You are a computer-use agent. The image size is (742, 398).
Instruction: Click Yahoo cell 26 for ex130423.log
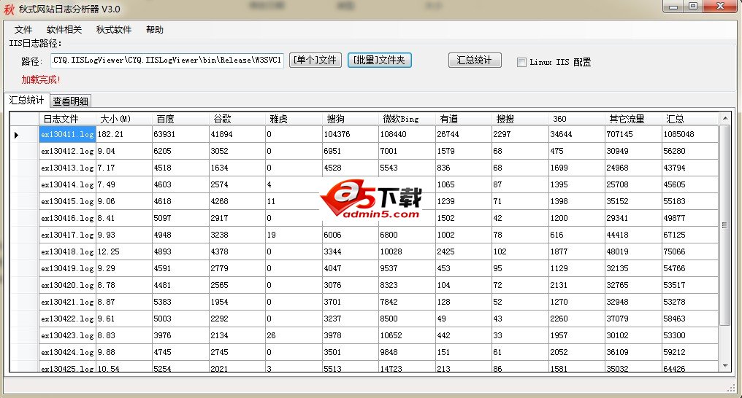[x=294, y=335]
